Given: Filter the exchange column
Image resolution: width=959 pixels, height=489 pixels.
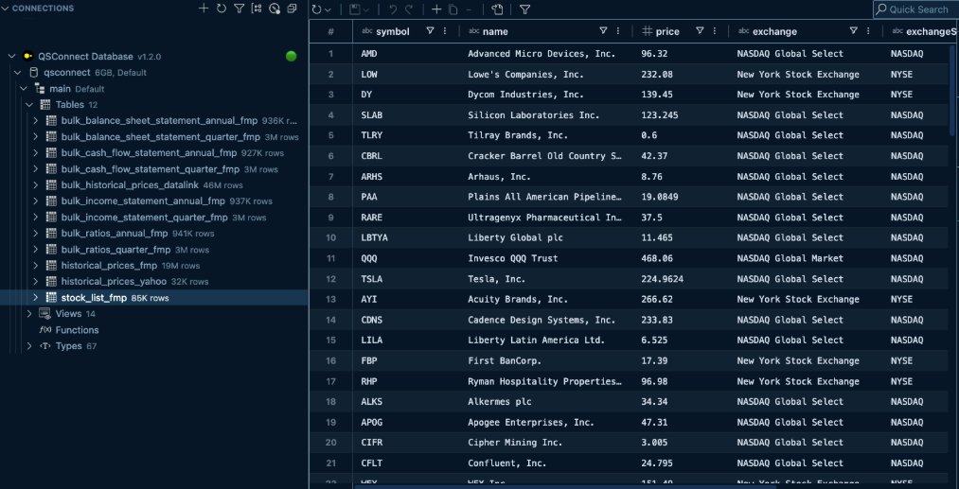Looking at the screenshot, I should (854, 31).
